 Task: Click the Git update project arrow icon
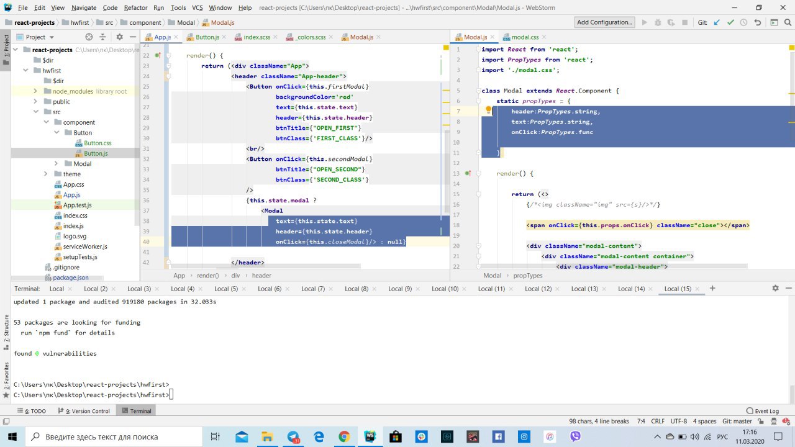[717, 22]
